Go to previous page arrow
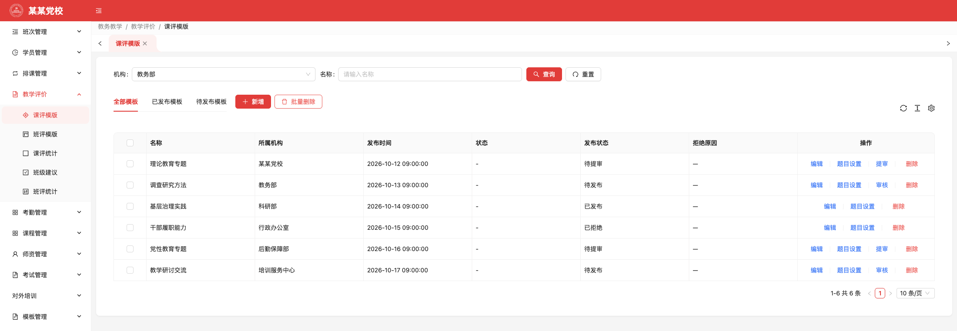The height and width of the screenshot is (331, 957). pyautogui.click(x=870, y=293)
